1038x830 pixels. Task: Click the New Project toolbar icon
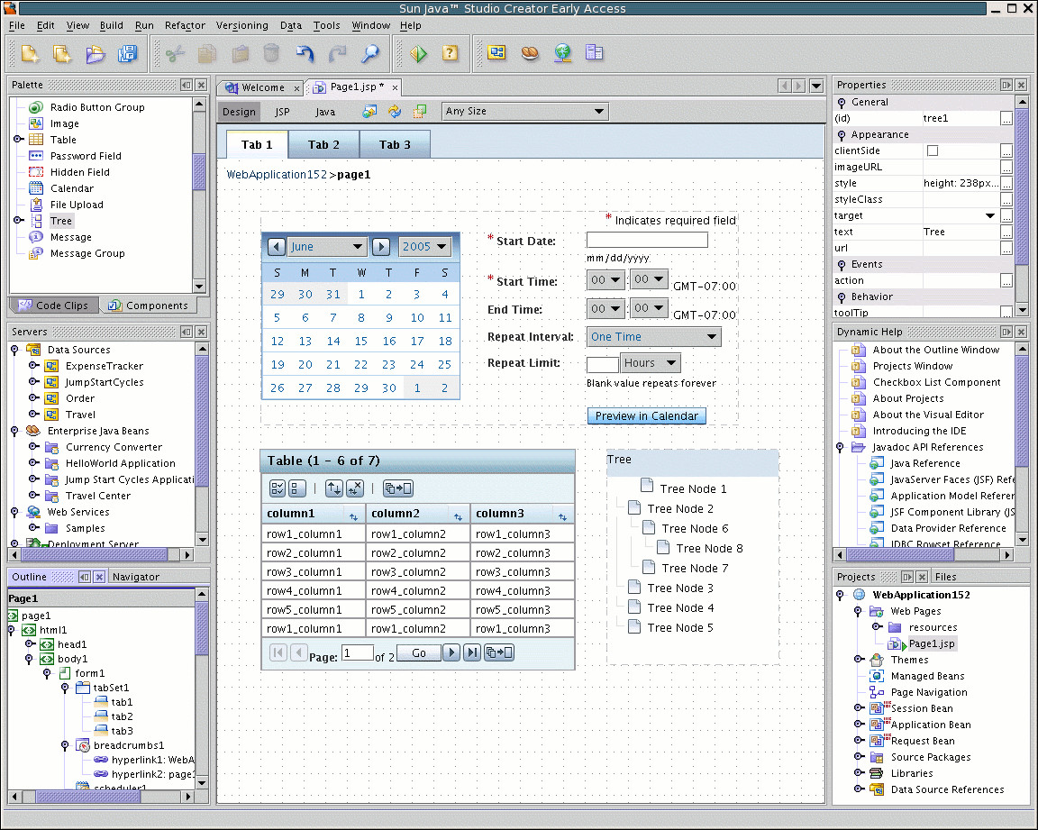pyautogui.click(x=62, y=53)
